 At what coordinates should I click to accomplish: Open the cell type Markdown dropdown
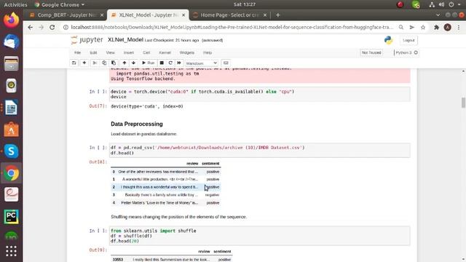tap(201, 63)
